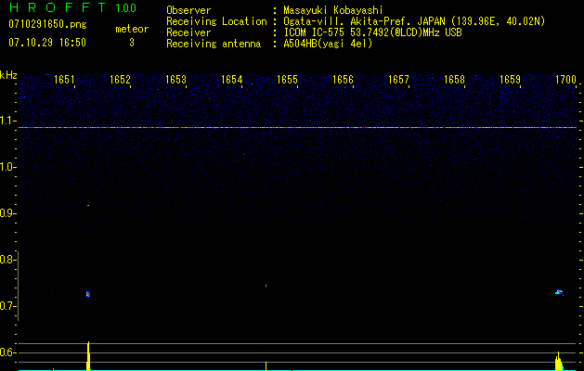
Task: Click the 1658 time axis label
Action: [x=454, y=80]
